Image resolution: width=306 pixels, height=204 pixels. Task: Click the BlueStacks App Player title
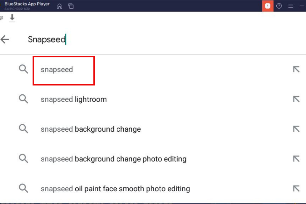click(27, 4)
